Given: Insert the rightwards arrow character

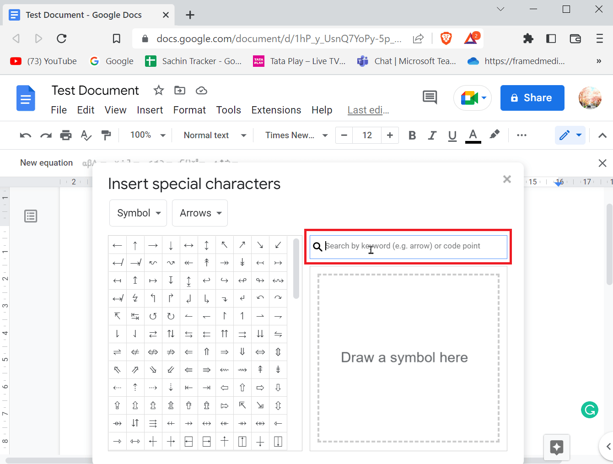Looking at the screenshot, I should [153, 245].
